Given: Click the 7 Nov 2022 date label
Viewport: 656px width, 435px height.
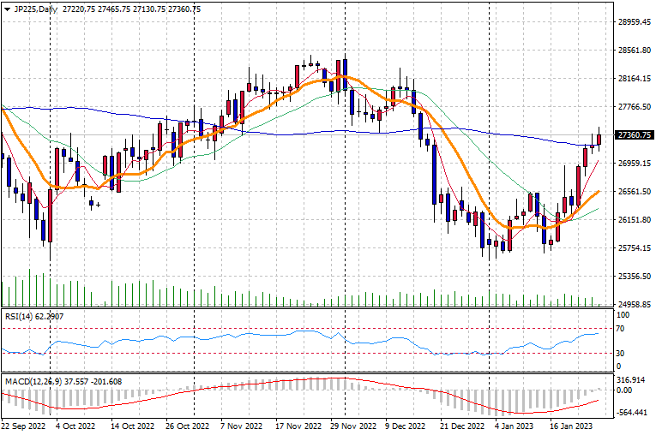Looking at the screenshot, I should tap(244, 426).
